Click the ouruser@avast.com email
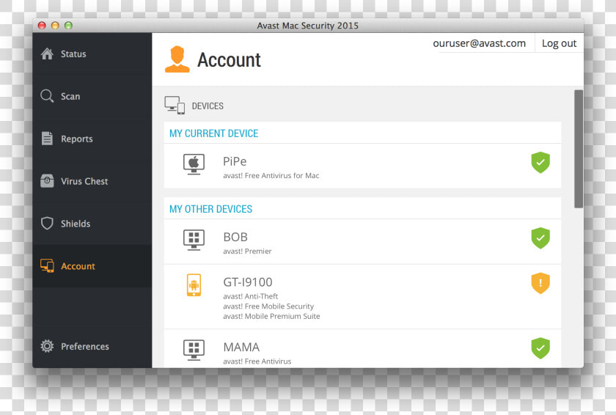Viewport: 616px width, 415px height. [x=480, y=43]
